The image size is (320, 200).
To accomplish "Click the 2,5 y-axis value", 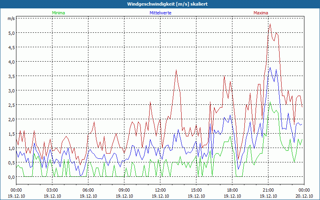I will click(12, 105).
